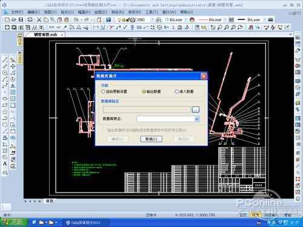Click the first quick launch icon on taskbar
The width and height of the screenshot is (303, 227).
click(x=35, y=223)
